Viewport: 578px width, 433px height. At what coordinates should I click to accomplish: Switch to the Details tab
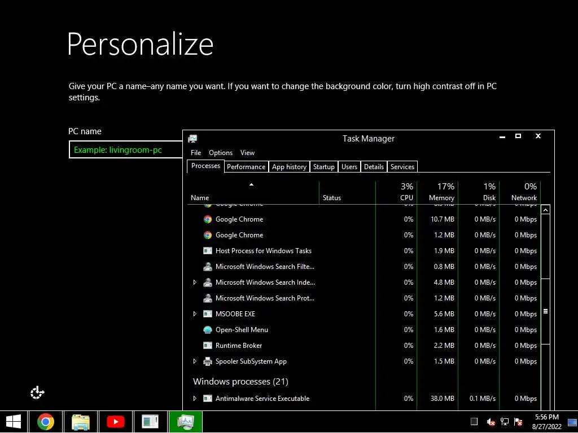coord(374,167)
